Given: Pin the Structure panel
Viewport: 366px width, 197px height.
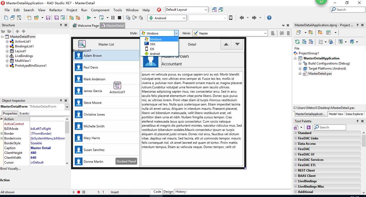Looking at the screenshot, I should pos(61,25).
